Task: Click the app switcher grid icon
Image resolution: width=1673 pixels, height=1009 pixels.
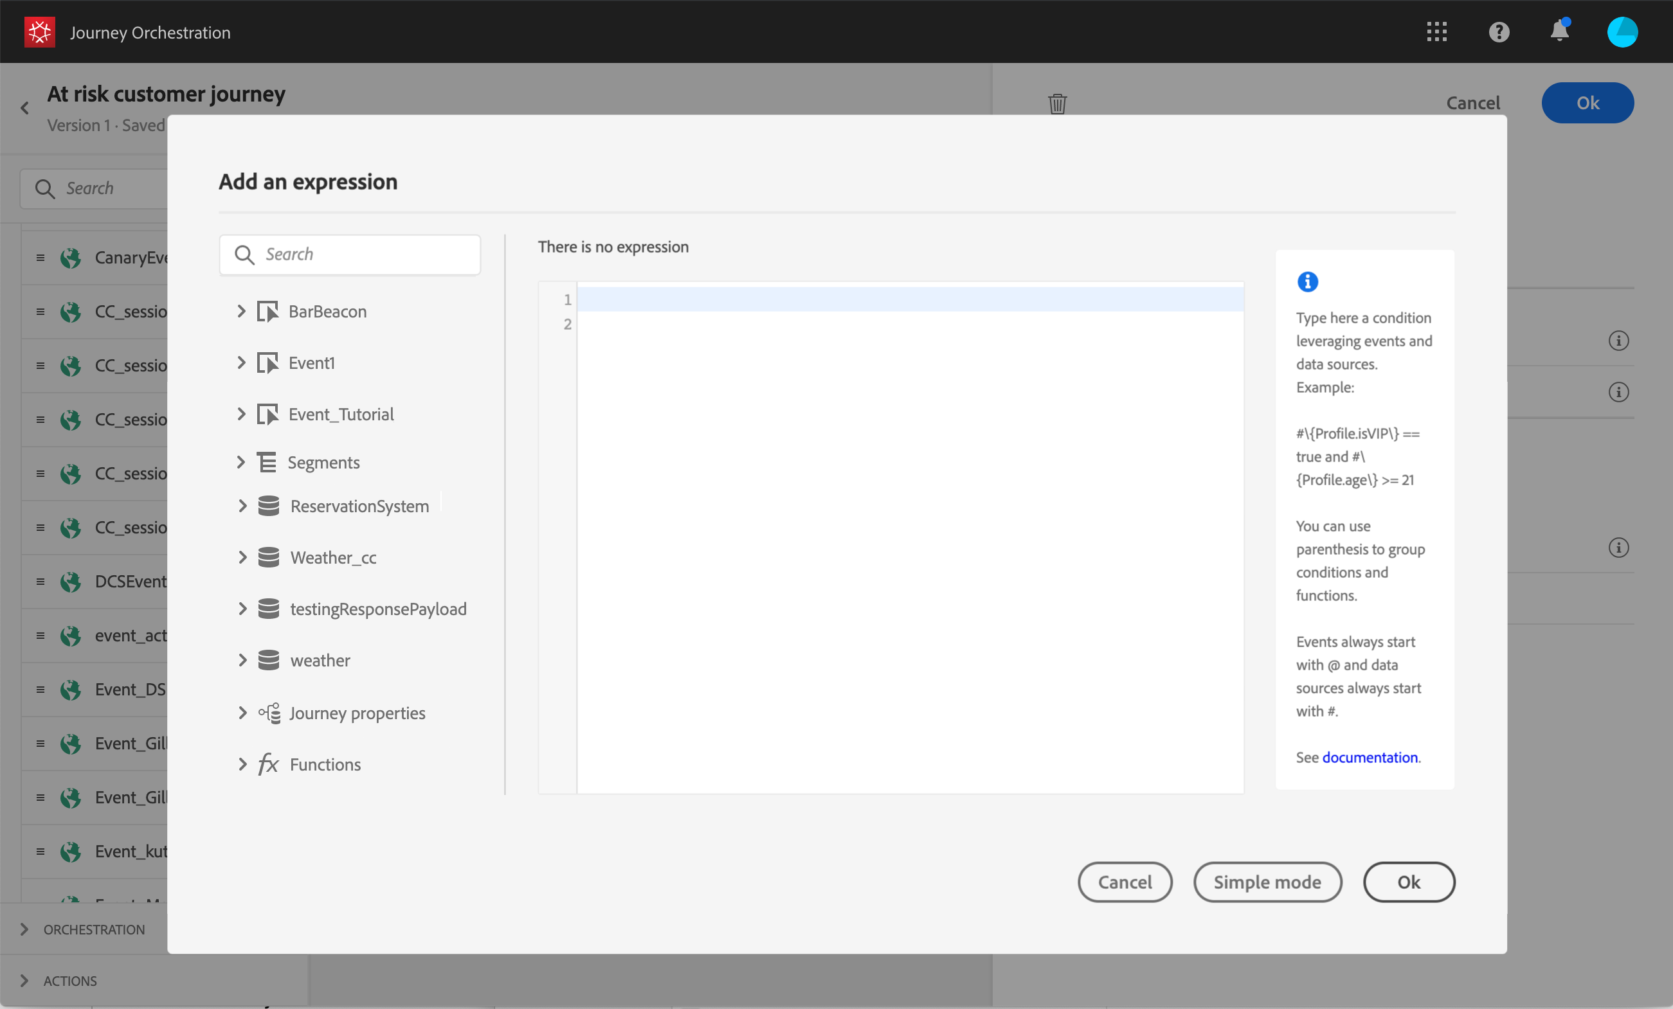Action: point(1437,32)
